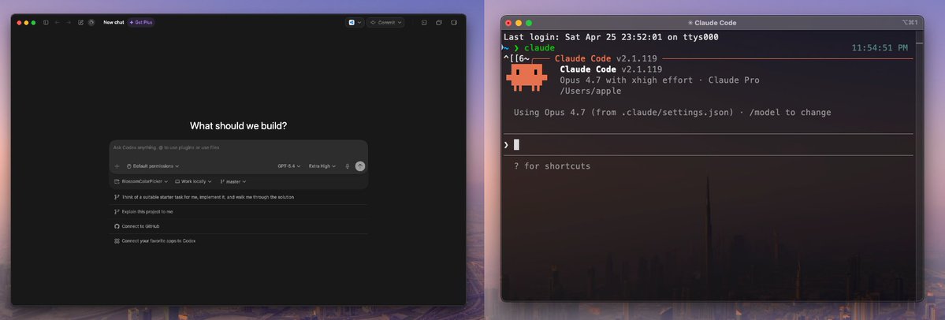The image size is (945, 320).
Task: Click the microphone dictation icon in Codex
Action: (x=347, y=166)
